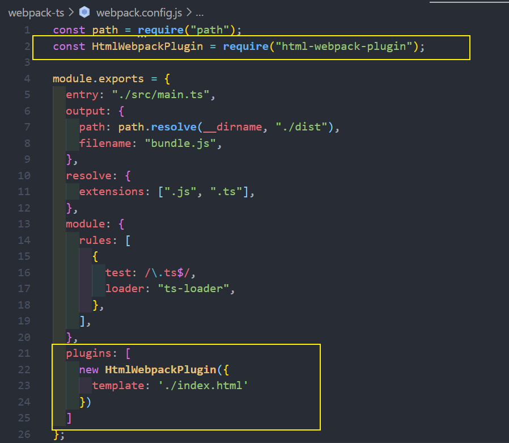Click the output property key
Screen dimensions: 509x443
[x=86, y=111]
